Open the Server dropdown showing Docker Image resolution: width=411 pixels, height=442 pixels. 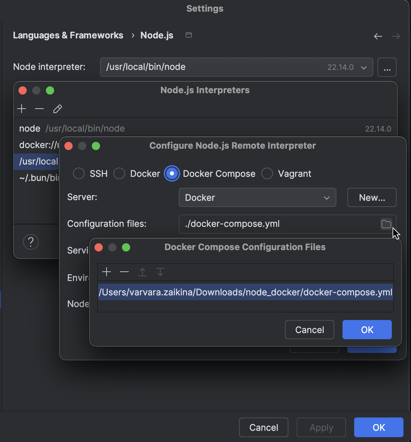tap(257, 197)
